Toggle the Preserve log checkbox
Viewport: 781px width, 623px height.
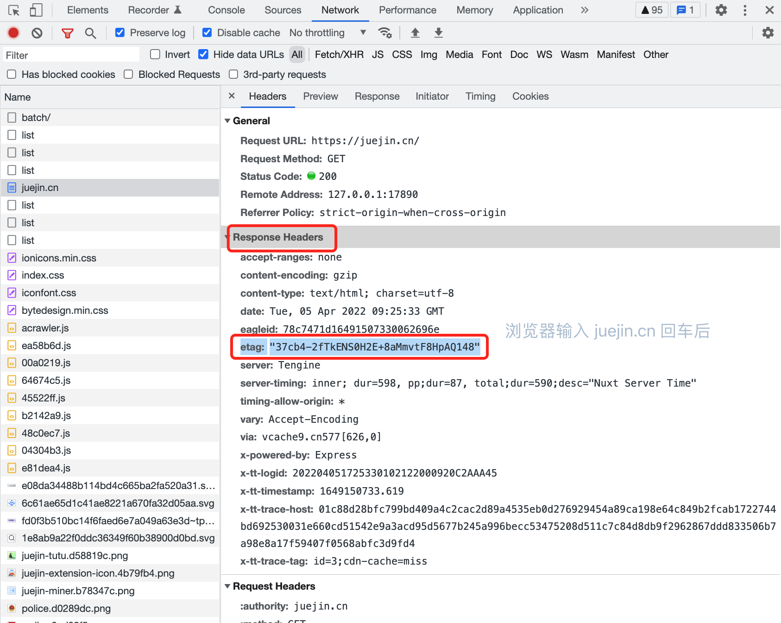(x=120, y=32)
